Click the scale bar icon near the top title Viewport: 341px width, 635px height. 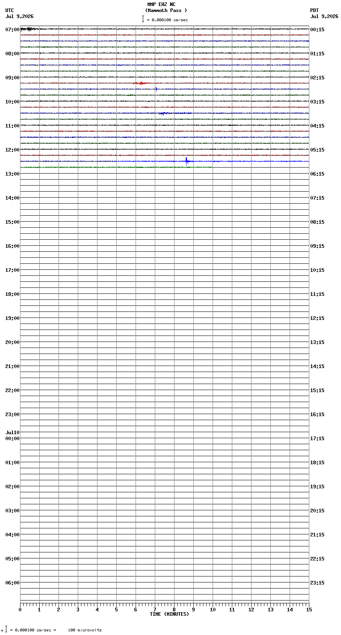pyautogui.click(x=143, y=19)
